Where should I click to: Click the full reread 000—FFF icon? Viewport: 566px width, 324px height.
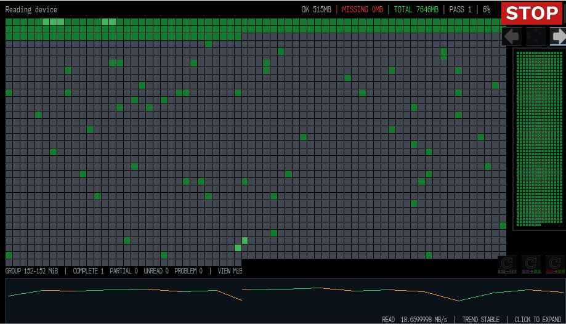click(x=507, y=265)
